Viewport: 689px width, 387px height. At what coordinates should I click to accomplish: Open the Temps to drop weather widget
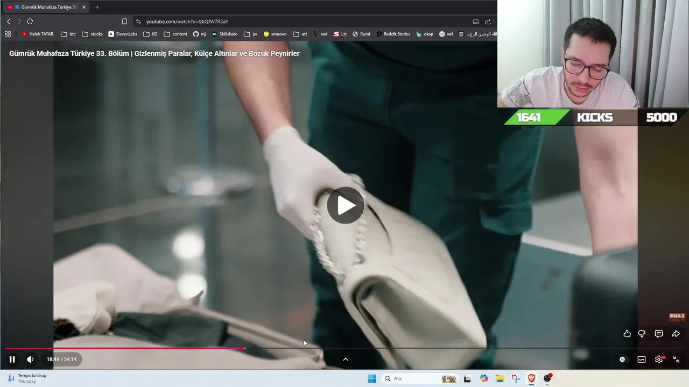[x=26, y=378]
